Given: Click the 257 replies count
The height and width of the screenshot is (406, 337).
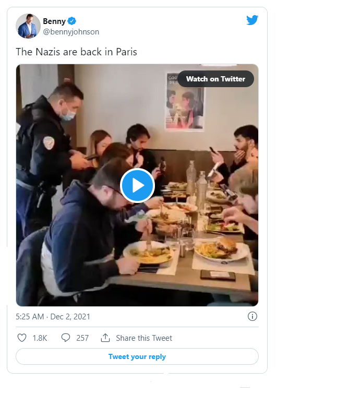Looking at the screenshot, I should coord(82,338).
